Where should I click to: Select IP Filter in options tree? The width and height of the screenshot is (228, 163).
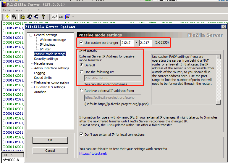click(x=45, y=49)
